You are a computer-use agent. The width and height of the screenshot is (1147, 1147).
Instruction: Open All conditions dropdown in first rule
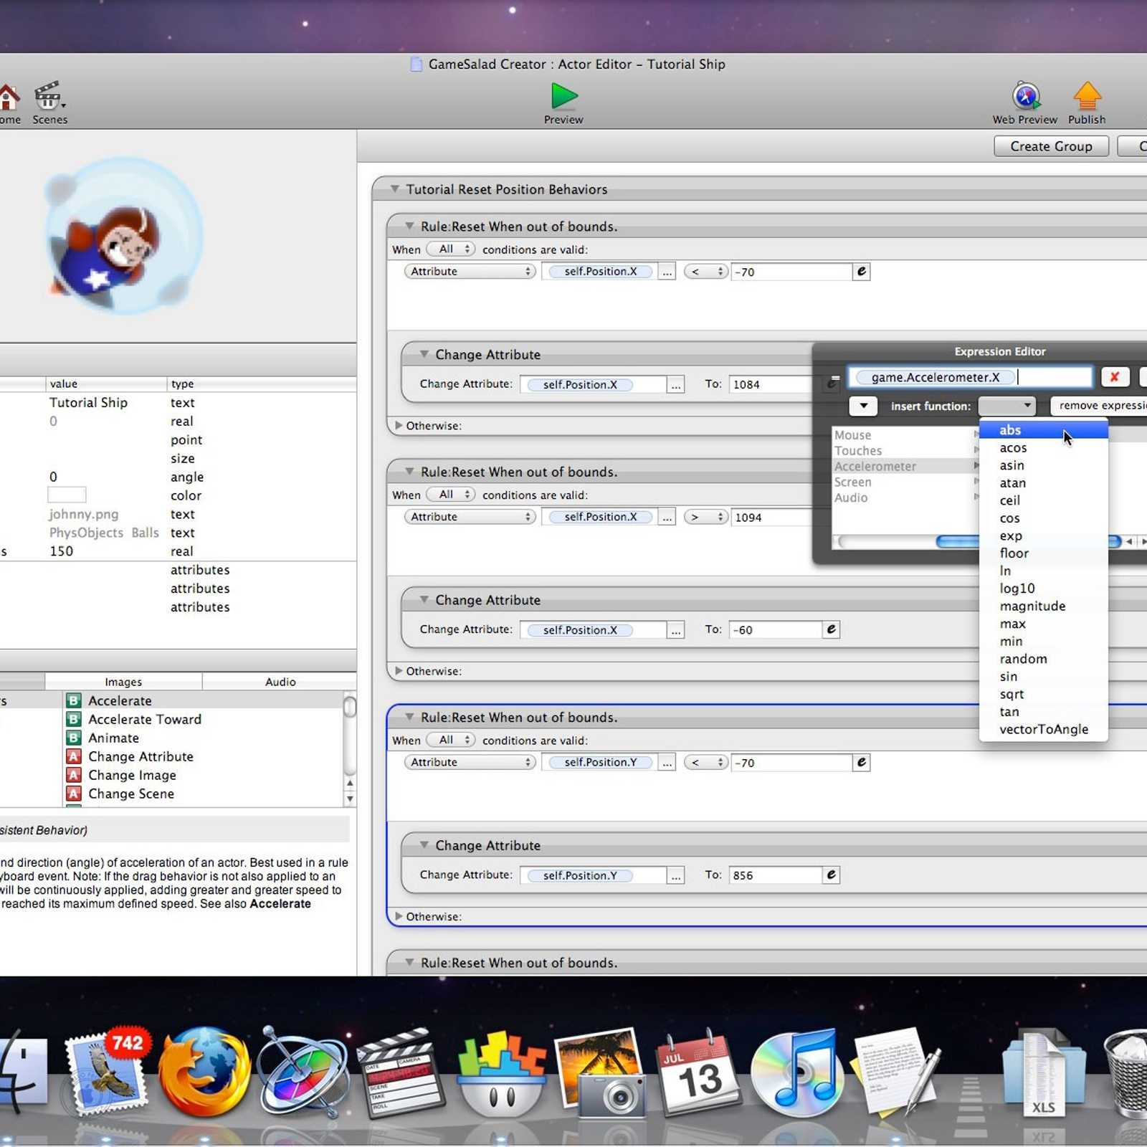pos(451,249)
